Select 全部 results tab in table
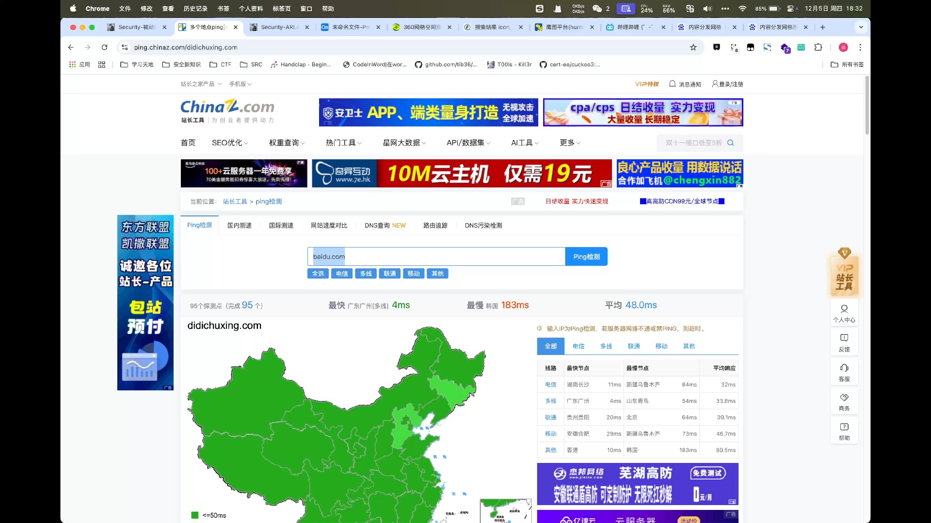The height and width of the screenshot is (523, 931). pos(551,346)
